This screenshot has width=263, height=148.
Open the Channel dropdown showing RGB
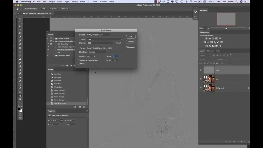(100, 43)
